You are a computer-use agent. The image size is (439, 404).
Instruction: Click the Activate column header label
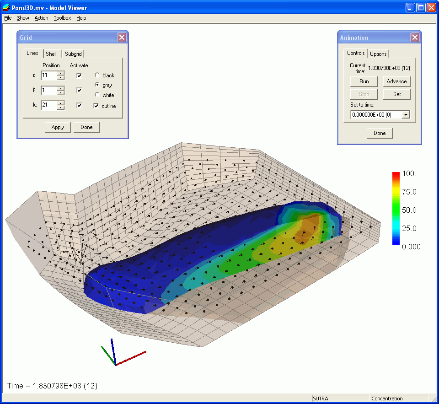coord(79,65)
